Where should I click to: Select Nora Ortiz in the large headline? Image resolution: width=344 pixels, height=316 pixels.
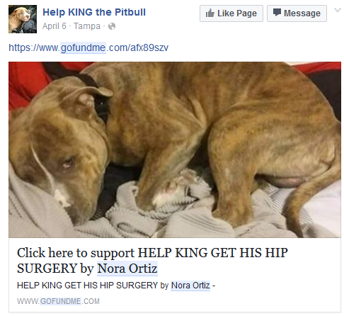coord(127,269)
